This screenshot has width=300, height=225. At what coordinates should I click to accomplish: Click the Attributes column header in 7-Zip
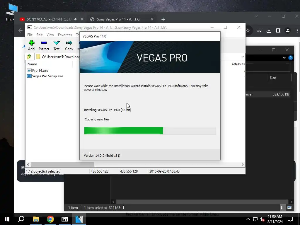pyautogui.click(x=238, y=64)
